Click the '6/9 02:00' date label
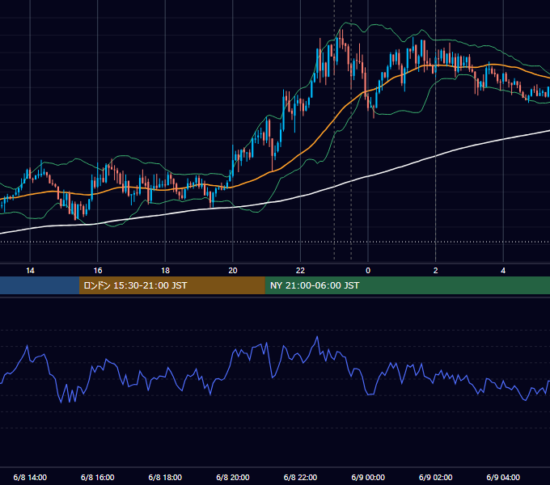The image size is (550, 485). click(436, 477)
